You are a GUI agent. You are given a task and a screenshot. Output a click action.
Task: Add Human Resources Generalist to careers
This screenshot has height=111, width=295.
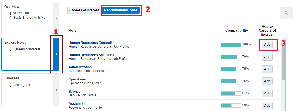coord(267,45)
